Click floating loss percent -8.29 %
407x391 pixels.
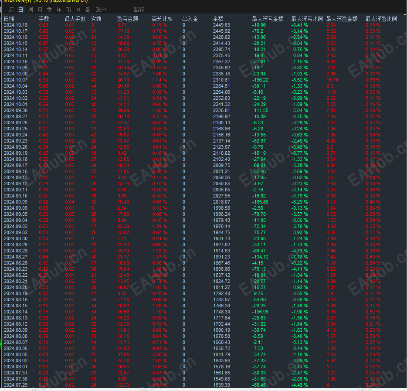pos(299,202)
